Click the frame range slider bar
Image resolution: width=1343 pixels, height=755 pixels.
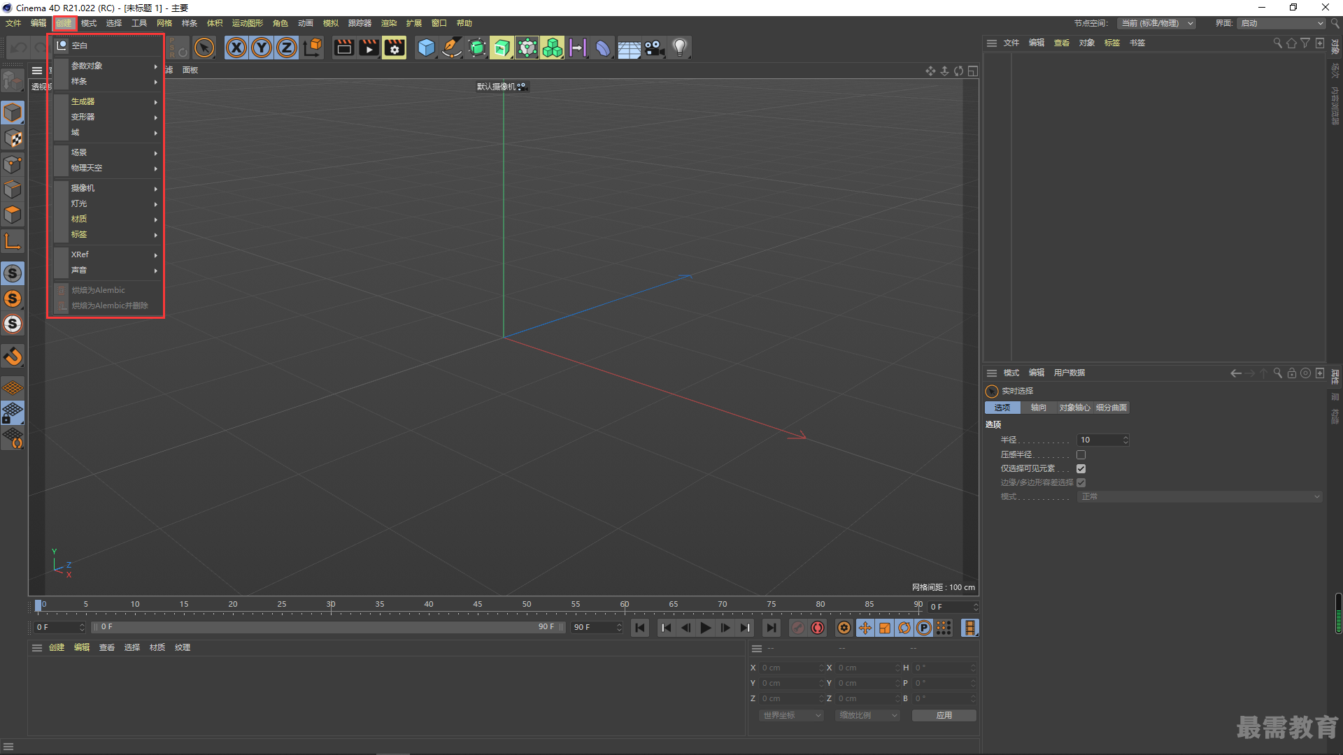coord(329,627)
